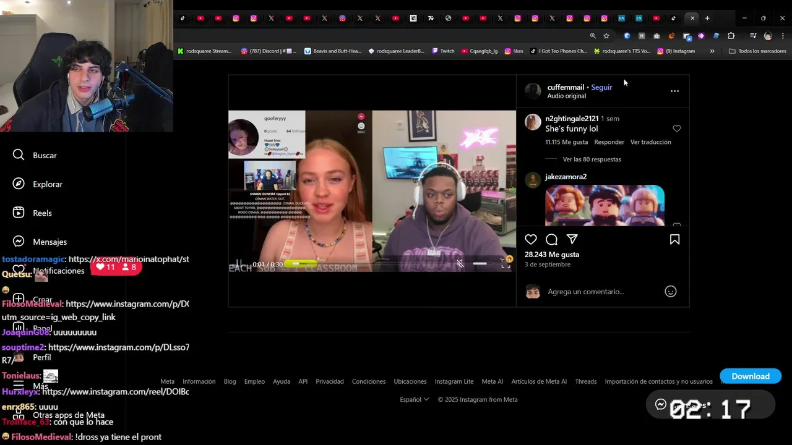Screen dimensions: 792x445
Task: Open the Meta footer link
Action: click(x=167, y=381)
